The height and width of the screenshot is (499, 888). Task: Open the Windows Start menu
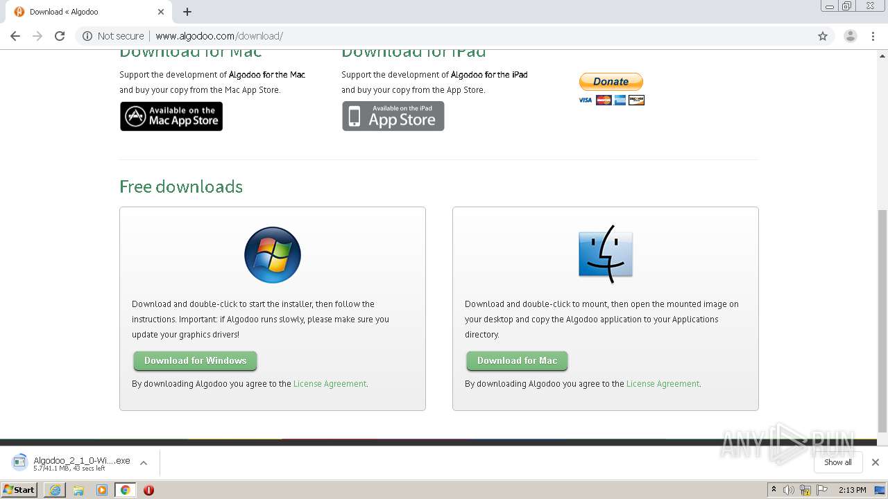click(19, 490)
